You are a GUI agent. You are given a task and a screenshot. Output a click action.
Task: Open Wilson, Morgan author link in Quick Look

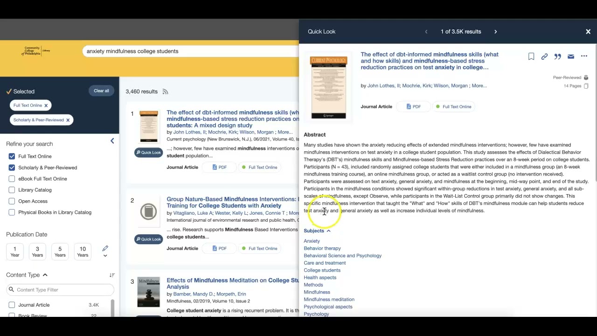[451, 86]
